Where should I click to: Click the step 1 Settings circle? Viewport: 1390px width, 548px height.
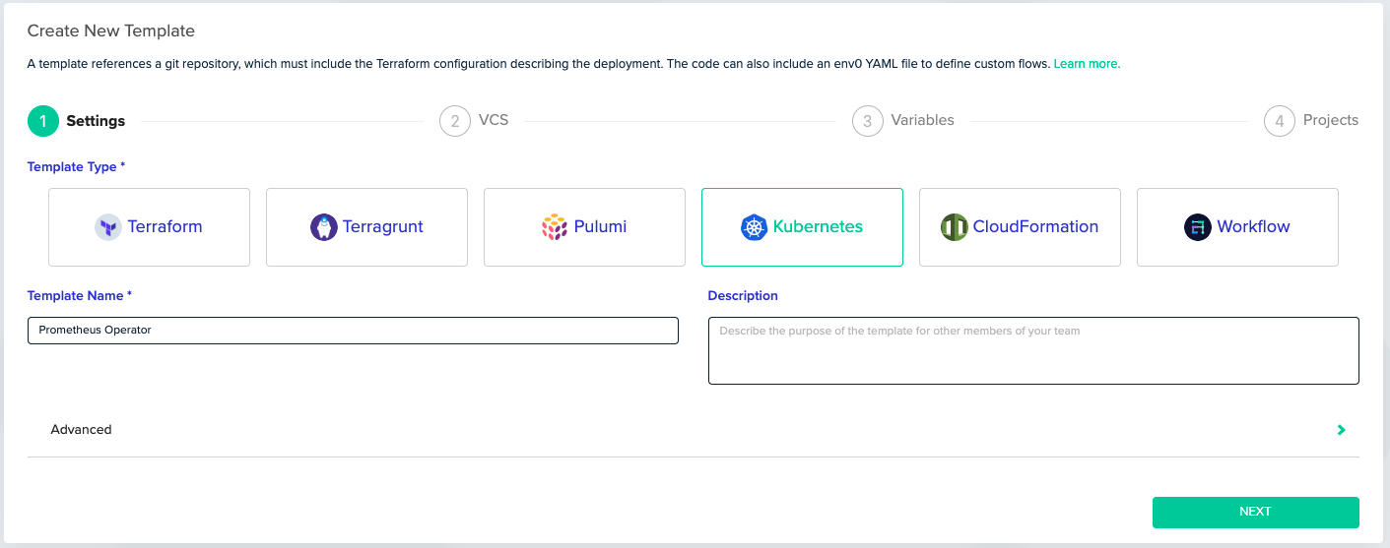pyautogui.click(x=43, y=121)
